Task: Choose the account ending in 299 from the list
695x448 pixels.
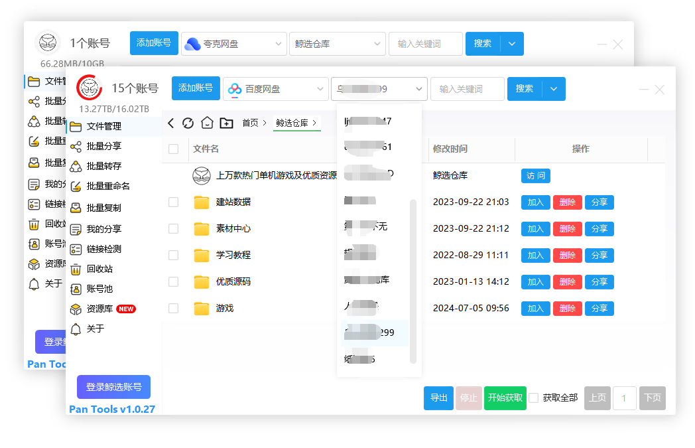Action: pyautogui.click(x=375, y=333)
